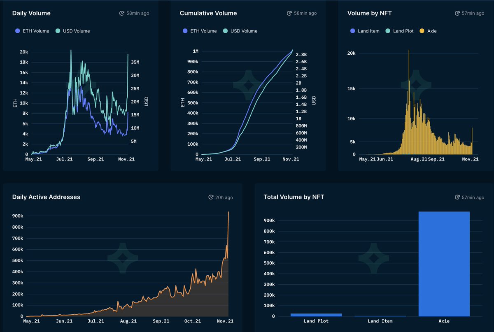This screenshot has height=332, width=494.
Task: Click the refresh clock icon on Daily Volume panel
Action: [122, 13]
